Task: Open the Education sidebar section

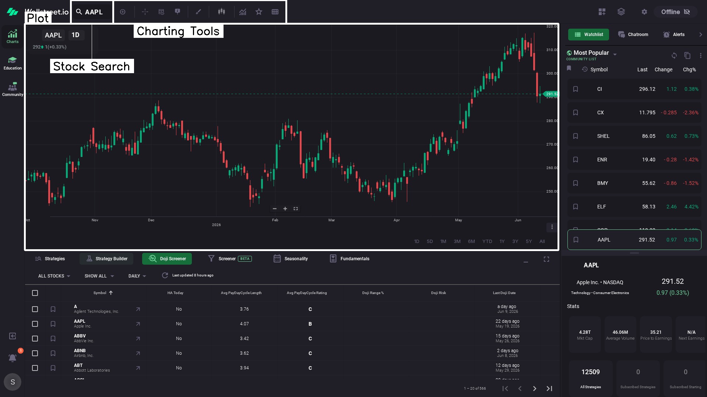Action: click(x=13, y=63)
